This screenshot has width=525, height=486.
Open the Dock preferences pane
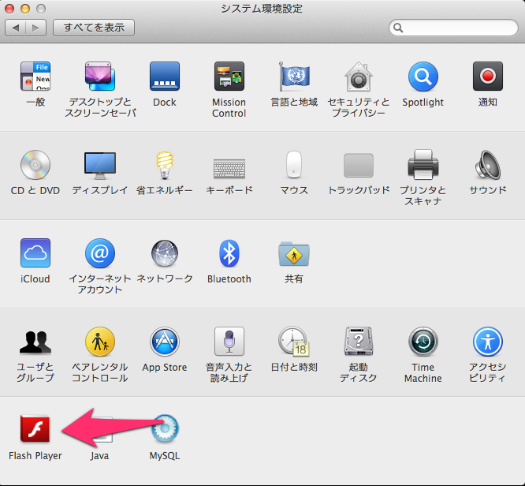click(x=165, y=77)
